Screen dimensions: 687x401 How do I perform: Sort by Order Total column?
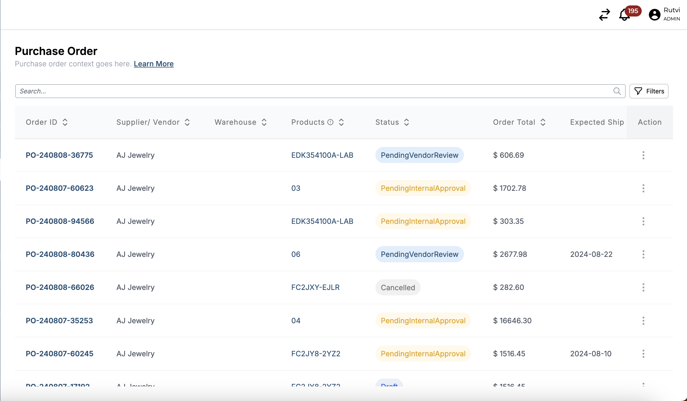543,122
